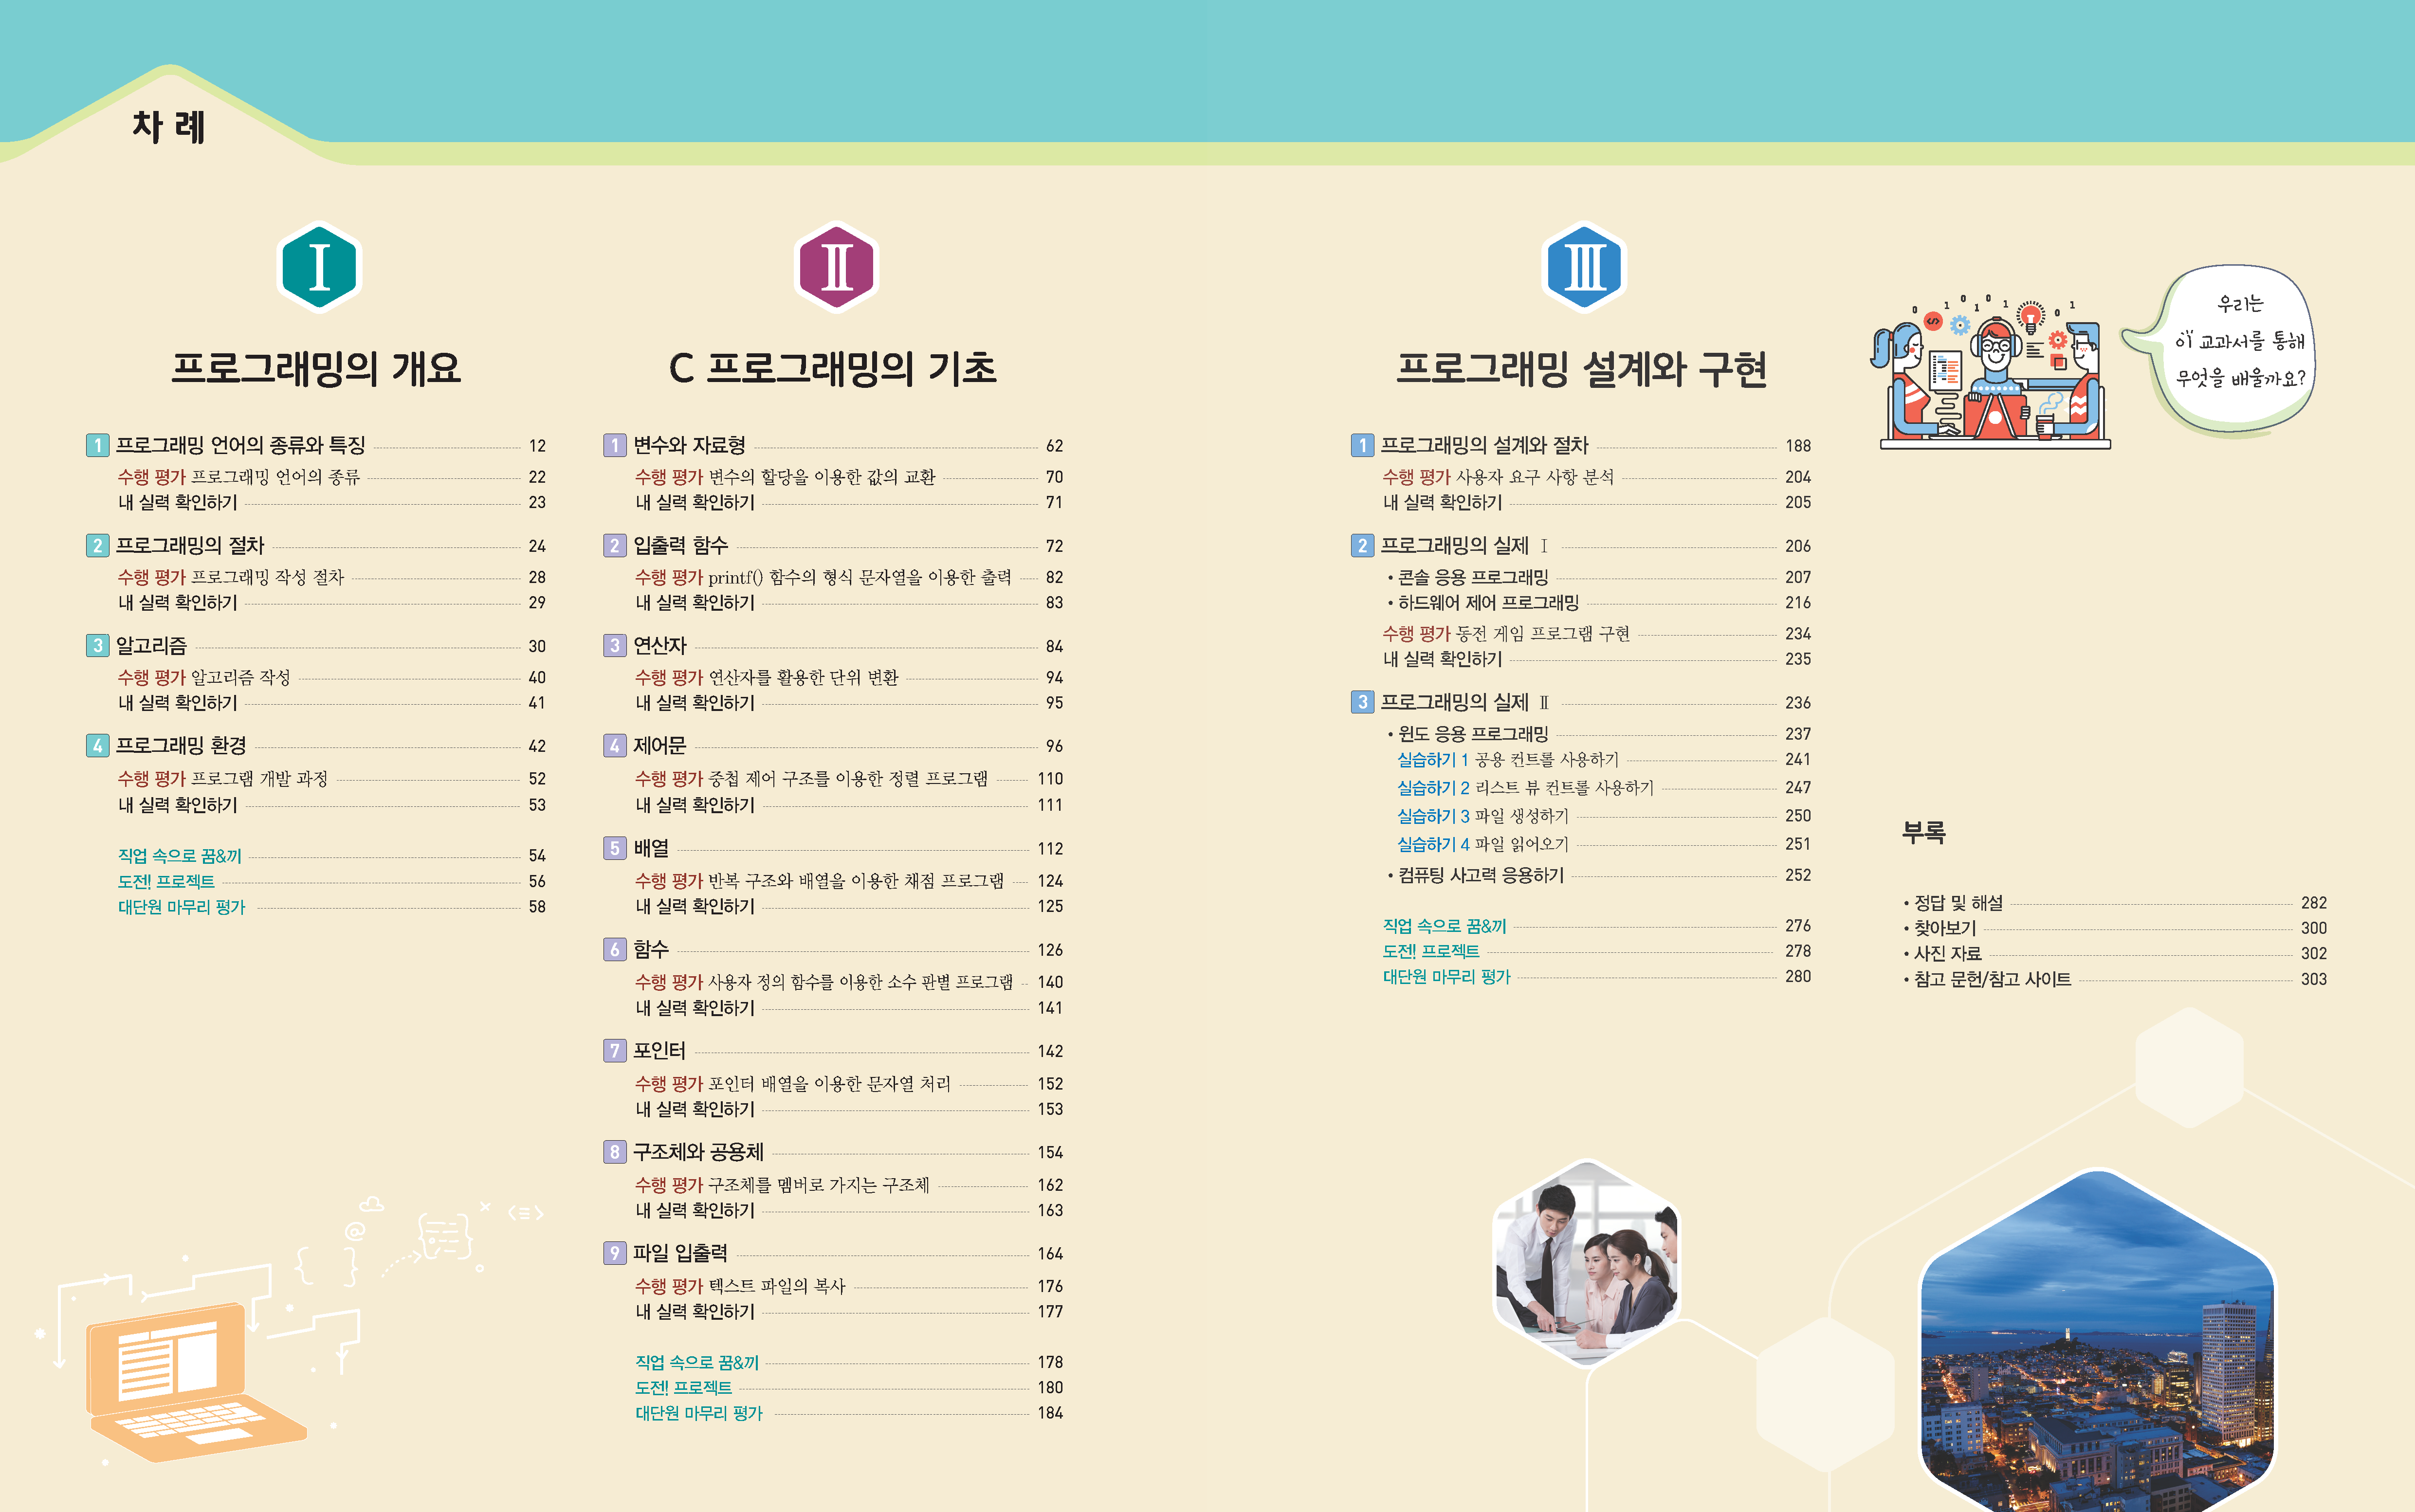The image size is (2415, 1512).
Task: Click the teal hexagon chapter I badge
Action: pos(319,267)
